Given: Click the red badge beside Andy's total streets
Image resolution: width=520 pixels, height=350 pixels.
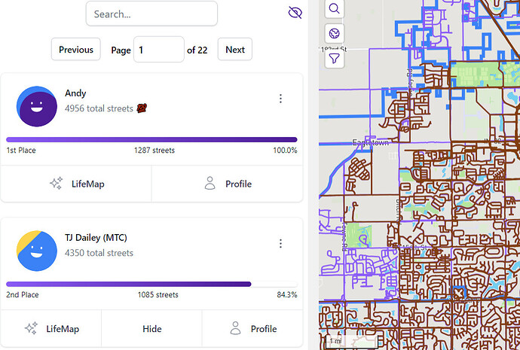Looking at the screenshot, I should (141, 108).
